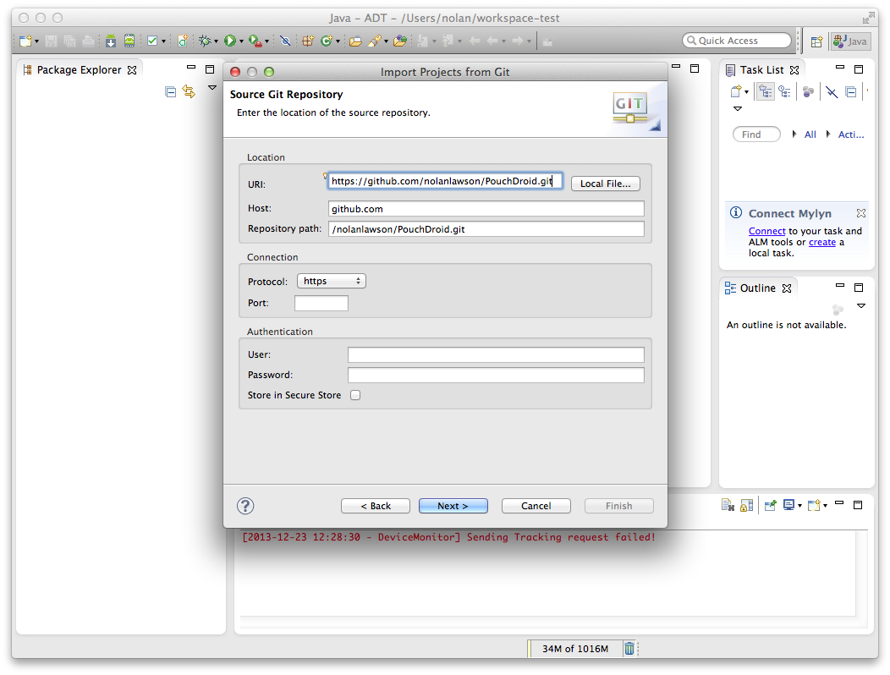Click the Pin Console icon
Viewport: 890px width, 675px height.
[770, 505]
